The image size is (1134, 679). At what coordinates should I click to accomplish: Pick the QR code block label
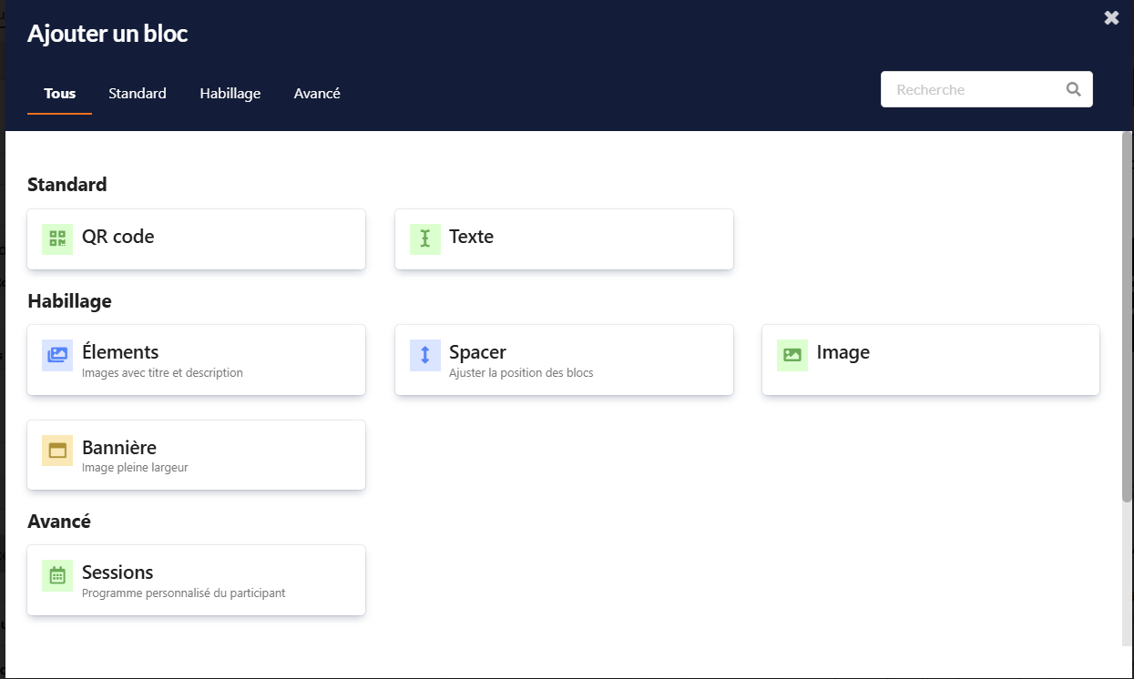pyautogui.click(x=117, y=237)
